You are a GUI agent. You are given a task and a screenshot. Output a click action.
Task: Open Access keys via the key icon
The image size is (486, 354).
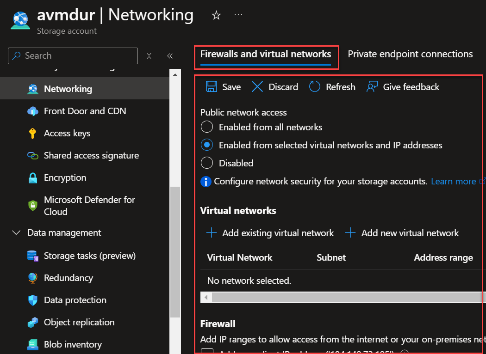[32, 134]
